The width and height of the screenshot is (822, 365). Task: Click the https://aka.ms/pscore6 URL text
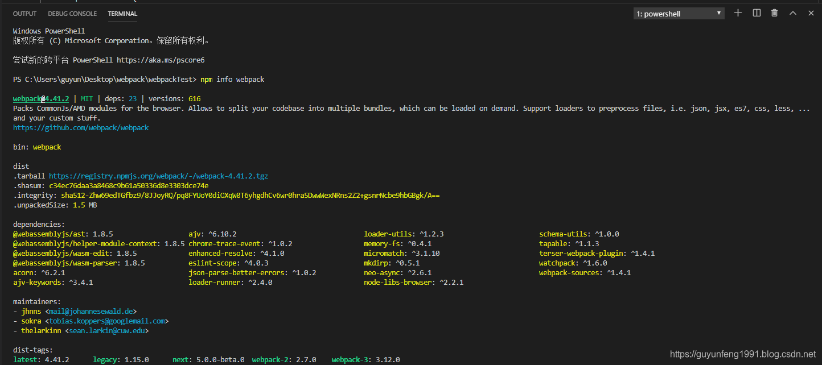click(x=161, y=60)
